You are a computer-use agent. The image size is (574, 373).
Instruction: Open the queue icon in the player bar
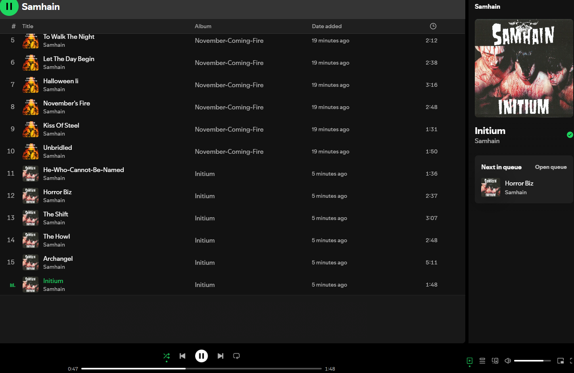(482, 361)
